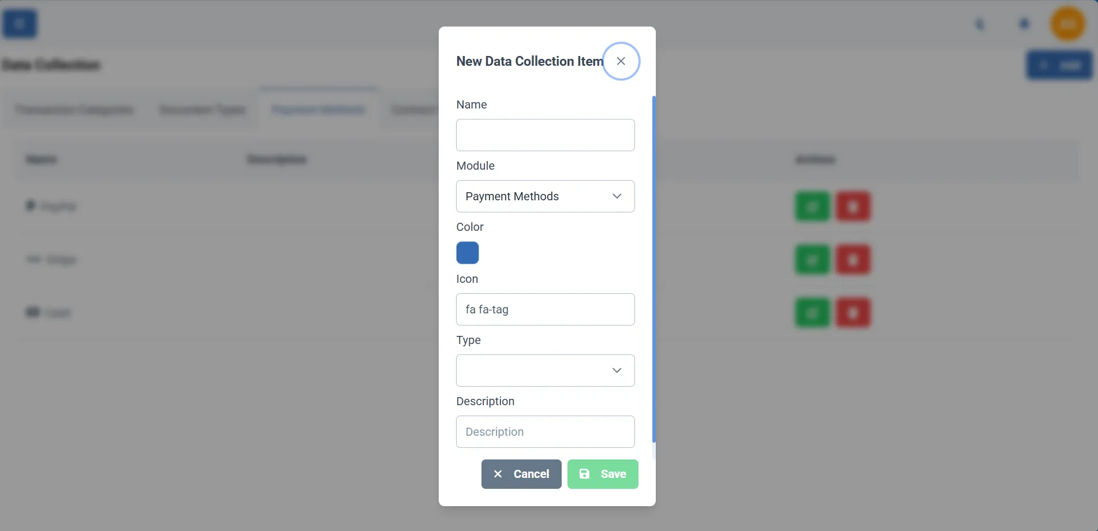Image resolution: width=1098 pixels, height=531 pixels.
Task: Expand the empty Type dropdown
Action: [x=544, y=370]
